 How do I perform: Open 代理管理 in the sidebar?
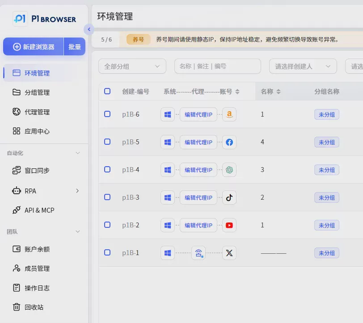[31, 112]
